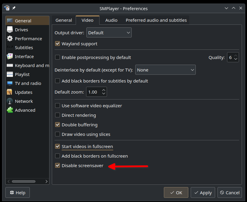Uncheck Disable screensaver option
Screen dimensions: 247x202
coord(58,165)
